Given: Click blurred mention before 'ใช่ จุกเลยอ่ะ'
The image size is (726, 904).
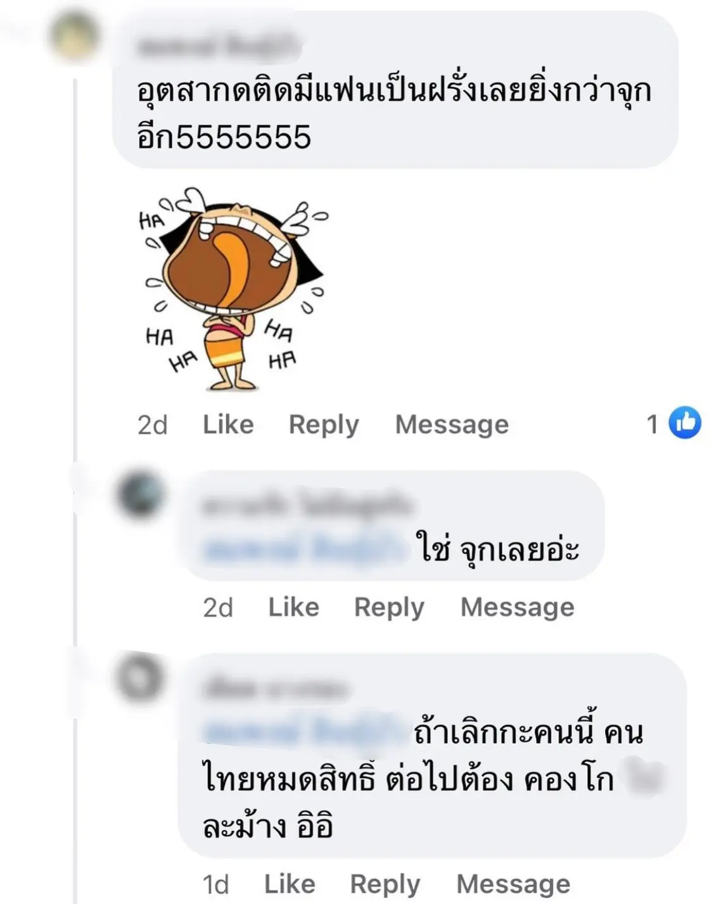Looking at the screenshot, I should pos(303,548).
